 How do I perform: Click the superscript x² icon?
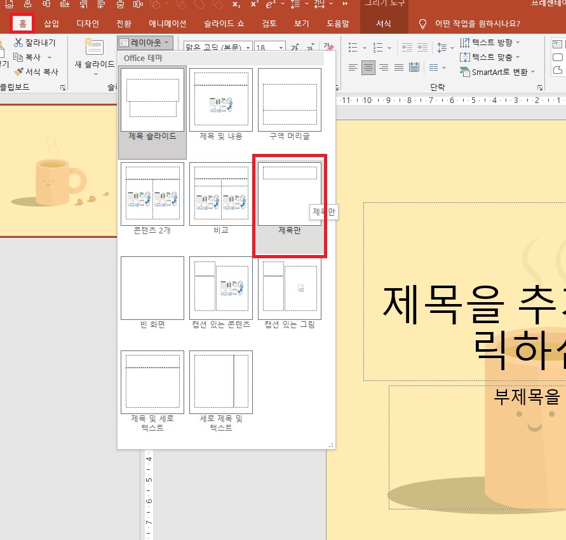255,4
